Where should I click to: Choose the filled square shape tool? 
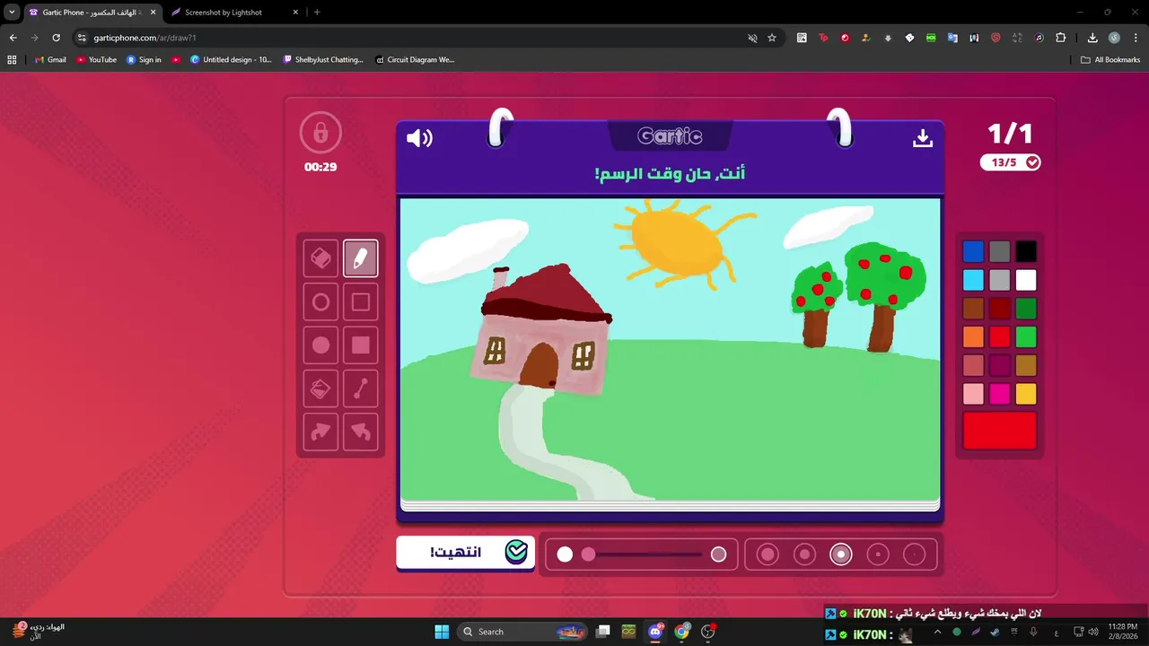[360, 345]
